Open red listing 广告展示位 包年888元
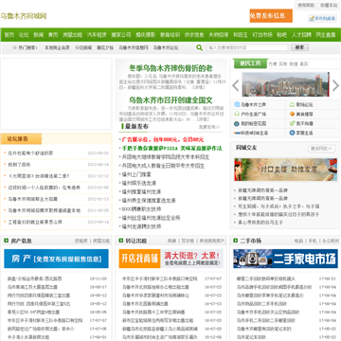Screen dimensions: 341x341 pyautogui.click(x=163, y=139)
